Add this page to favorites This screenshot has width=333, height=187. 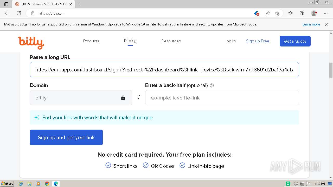pos(277,13)
